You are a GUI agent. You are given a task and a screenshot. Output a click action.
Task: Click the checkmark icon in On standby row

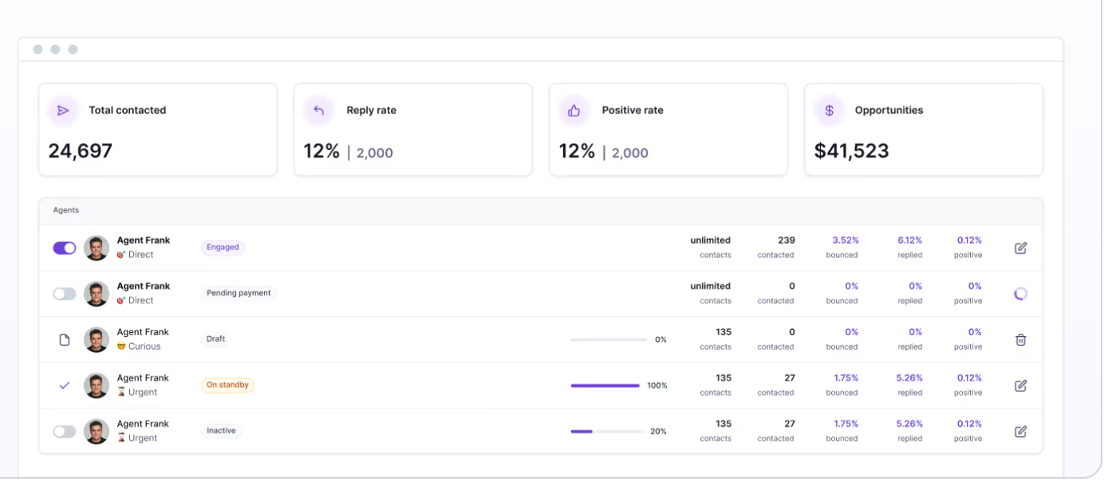click(x=65, y=385)
